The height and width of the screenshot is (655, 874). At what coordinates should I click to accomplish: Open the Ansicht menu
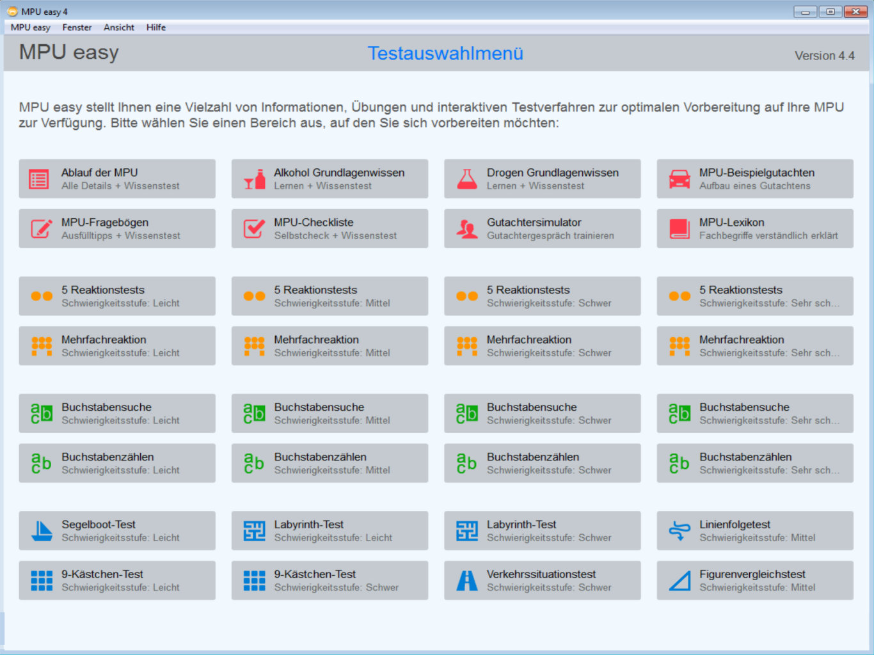tap(119, 28)
